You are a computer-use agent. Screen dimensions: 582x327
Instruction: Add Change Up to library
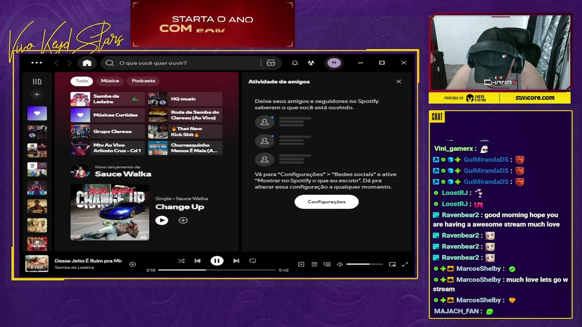(x=183, y=220)
